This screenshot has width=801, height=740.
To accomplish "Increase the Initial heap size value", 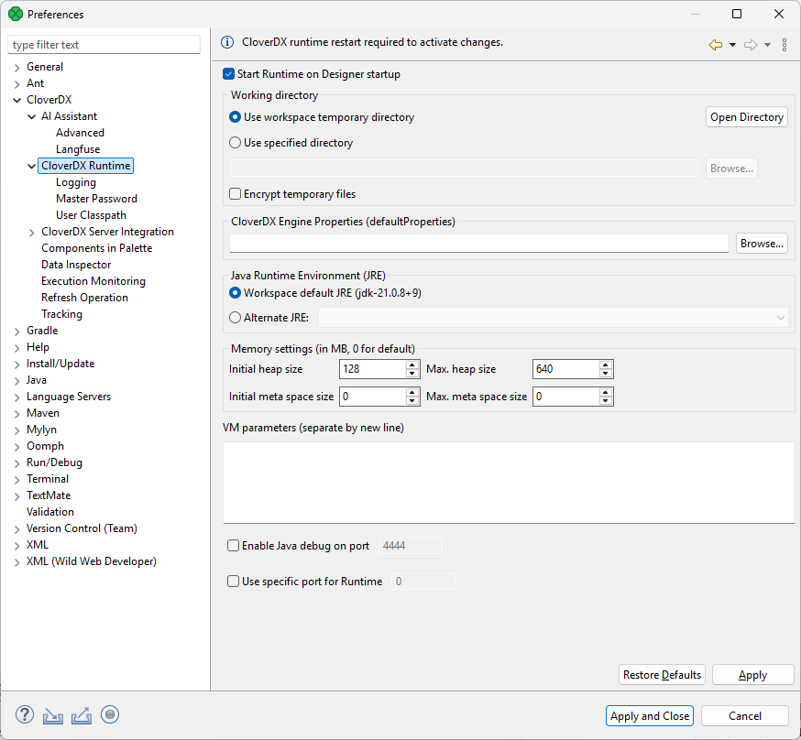I will (x=412, y=365).
